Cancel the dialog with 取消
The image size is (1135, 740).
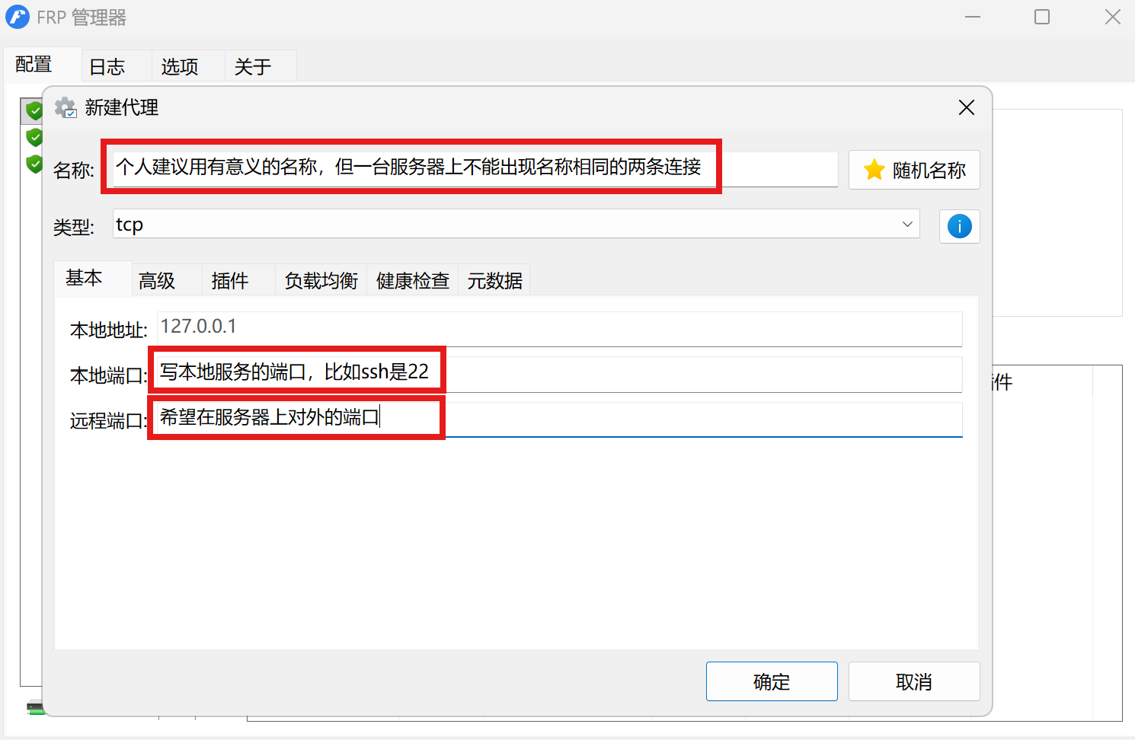pos(914,681)
